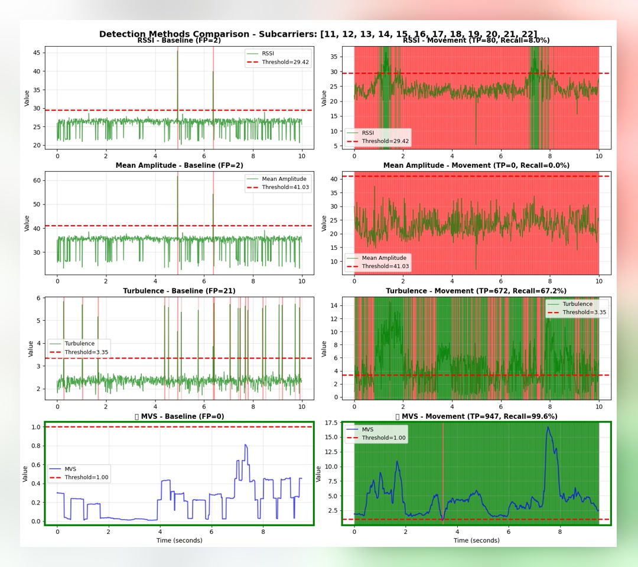Image resolution: width=638 pixels, height=567 pixels.
Task: Click the "RSSI - Movement (TP=80, Recall=8.0%)" title
Action: (476, 40)
